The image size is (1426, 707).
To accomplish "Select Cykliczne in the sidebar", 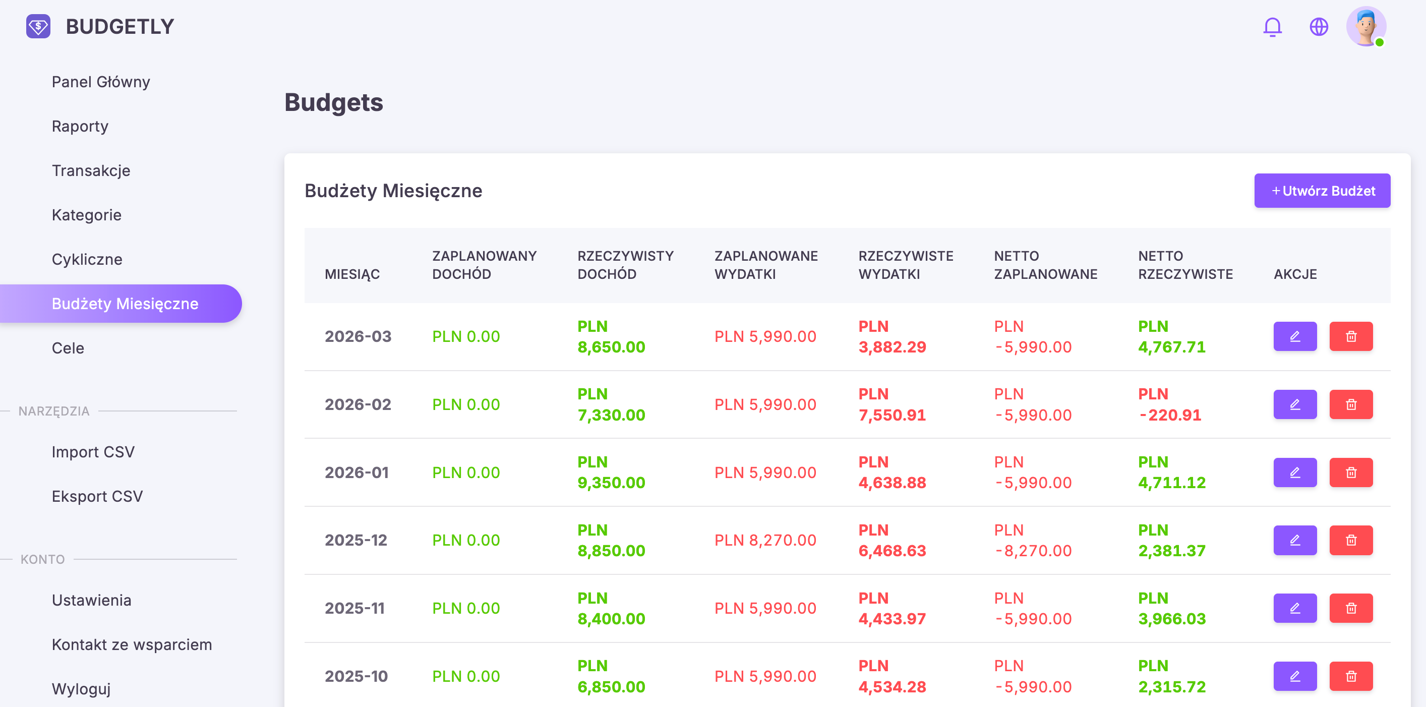I will coord(87,259).
